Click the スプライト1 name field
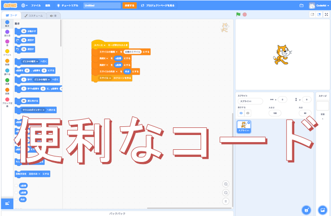Screen dimensions: 331x216 pyautogui.click(x=251, y=101)
